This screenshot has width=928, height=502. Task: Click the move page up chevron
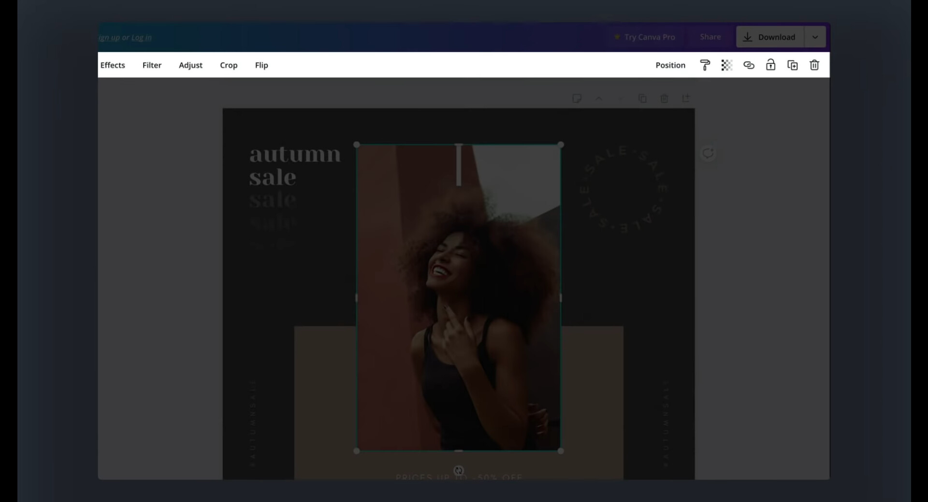click(x=599, y=98)
